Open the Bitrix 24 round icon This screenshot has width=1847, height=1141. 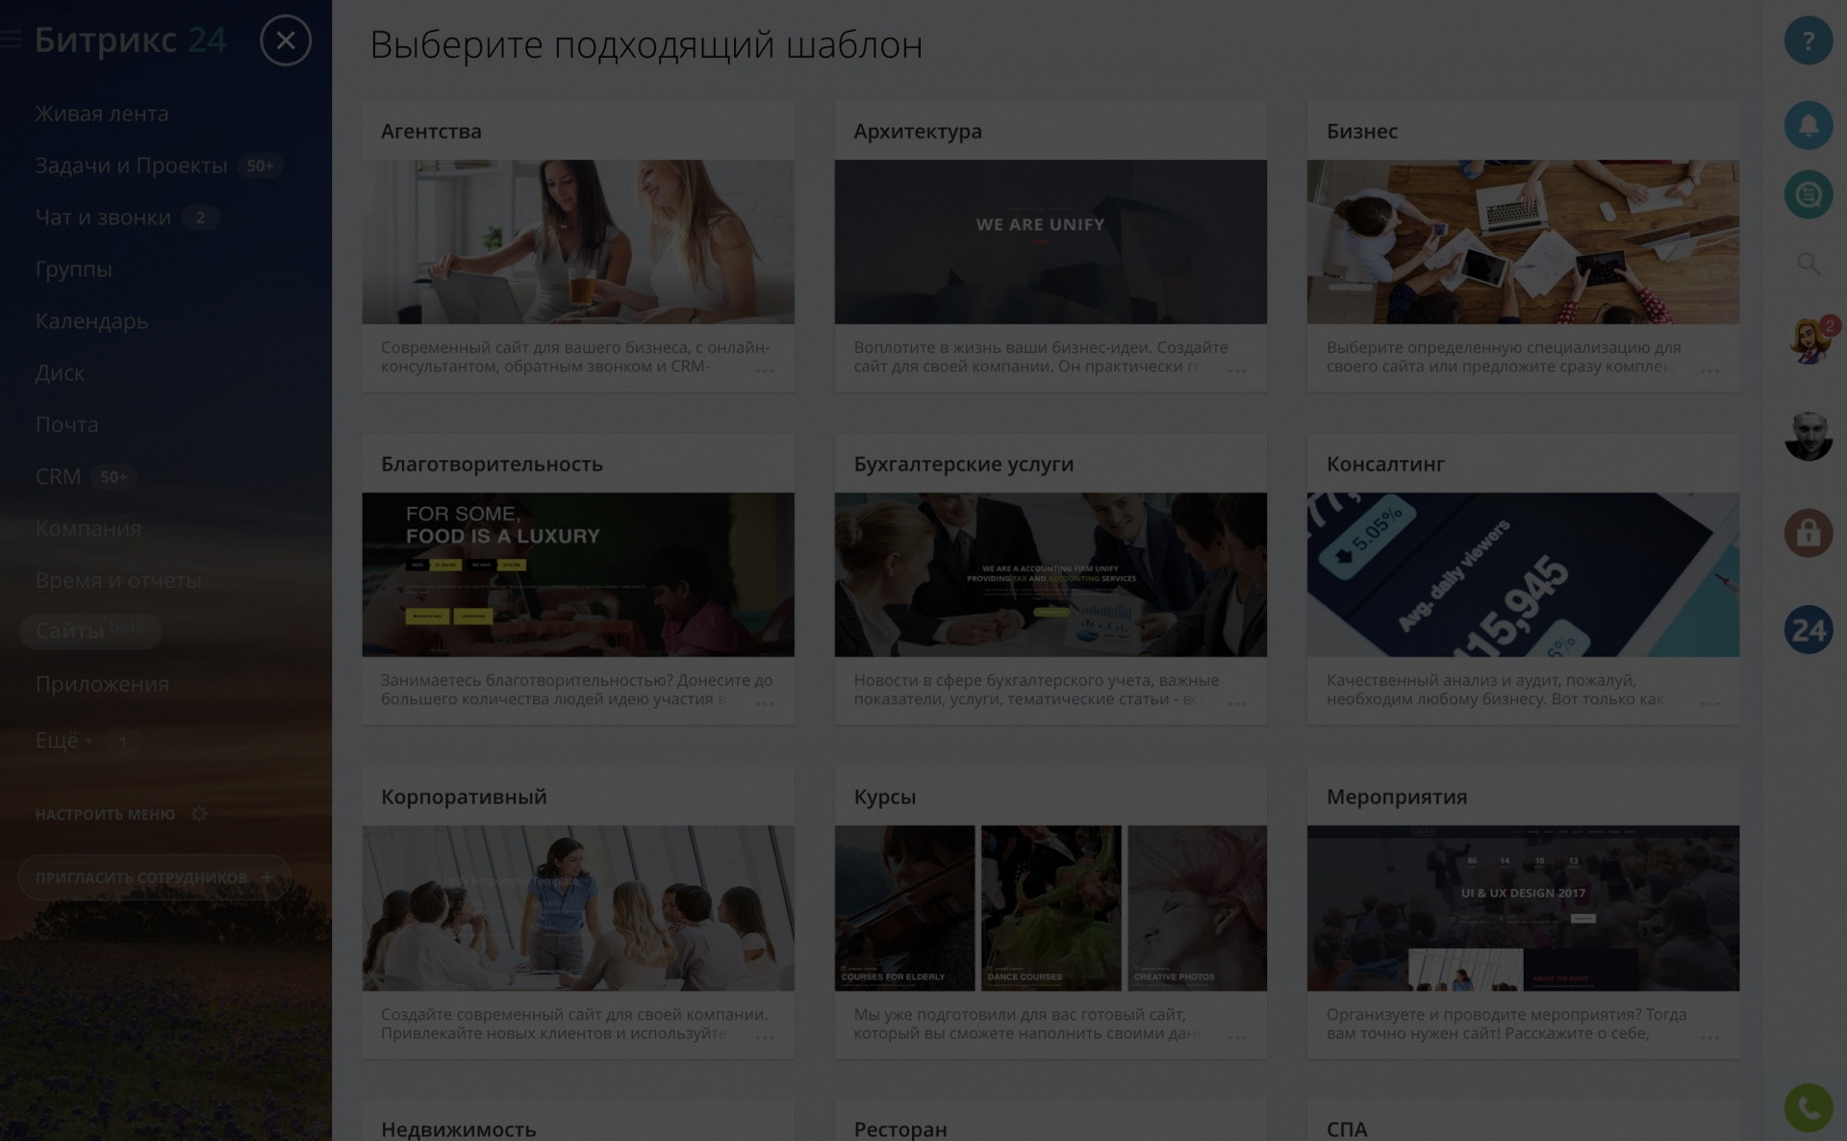(x=1808, y=630)
